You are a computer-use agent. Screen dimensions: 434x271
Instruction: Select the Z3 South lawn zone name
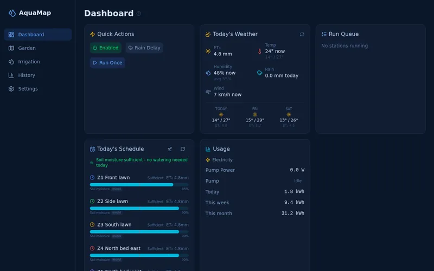(x=114, y=225)
